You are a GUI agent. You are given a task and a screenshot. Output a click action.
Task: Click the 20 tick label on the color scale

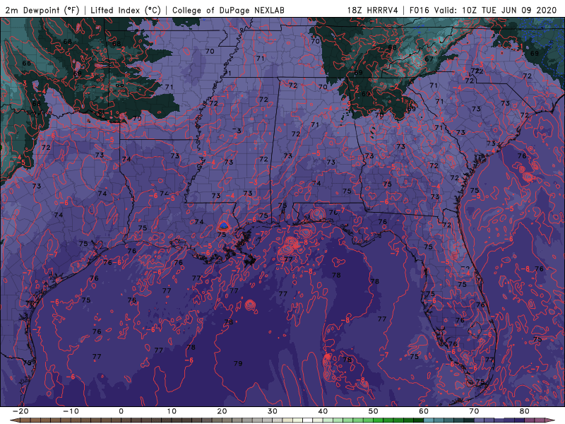(x=222, y=411)
